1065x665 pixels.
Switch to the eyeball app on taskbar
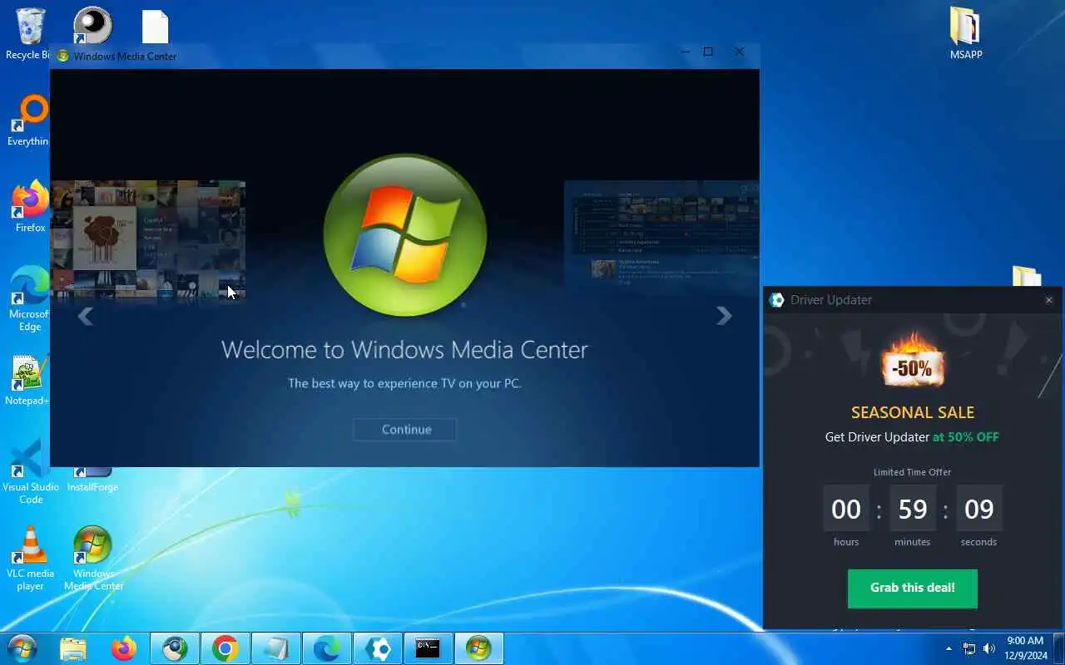click(x=175, y=648)
